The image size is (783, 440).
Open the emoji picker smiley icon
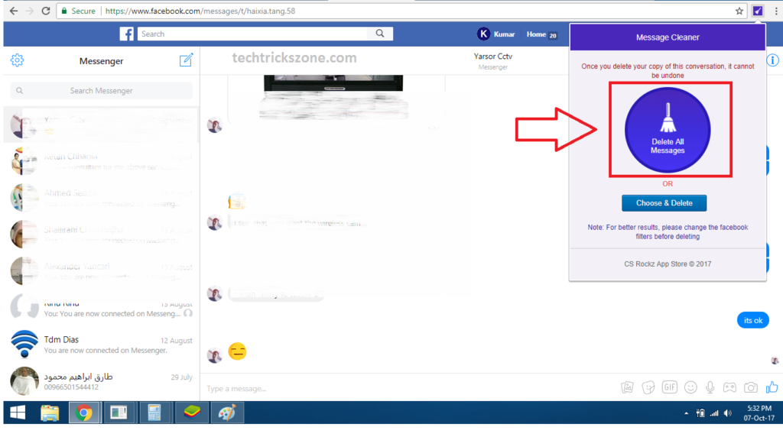690,387
